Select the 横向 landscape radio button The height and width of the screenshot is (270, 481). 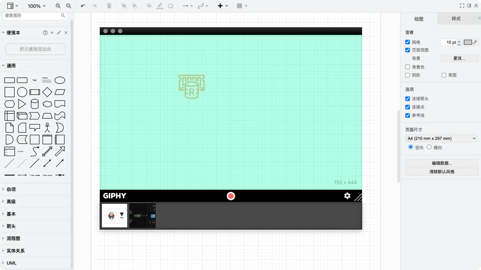[x=429, y=147]
